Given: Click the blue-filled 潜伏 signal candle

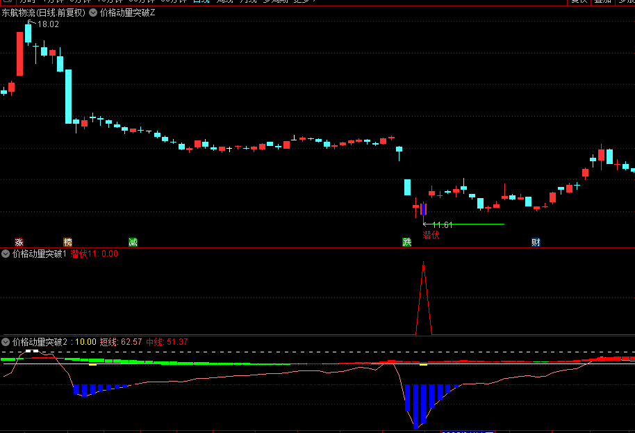Looking at the screenshot, I should point(423,209).
